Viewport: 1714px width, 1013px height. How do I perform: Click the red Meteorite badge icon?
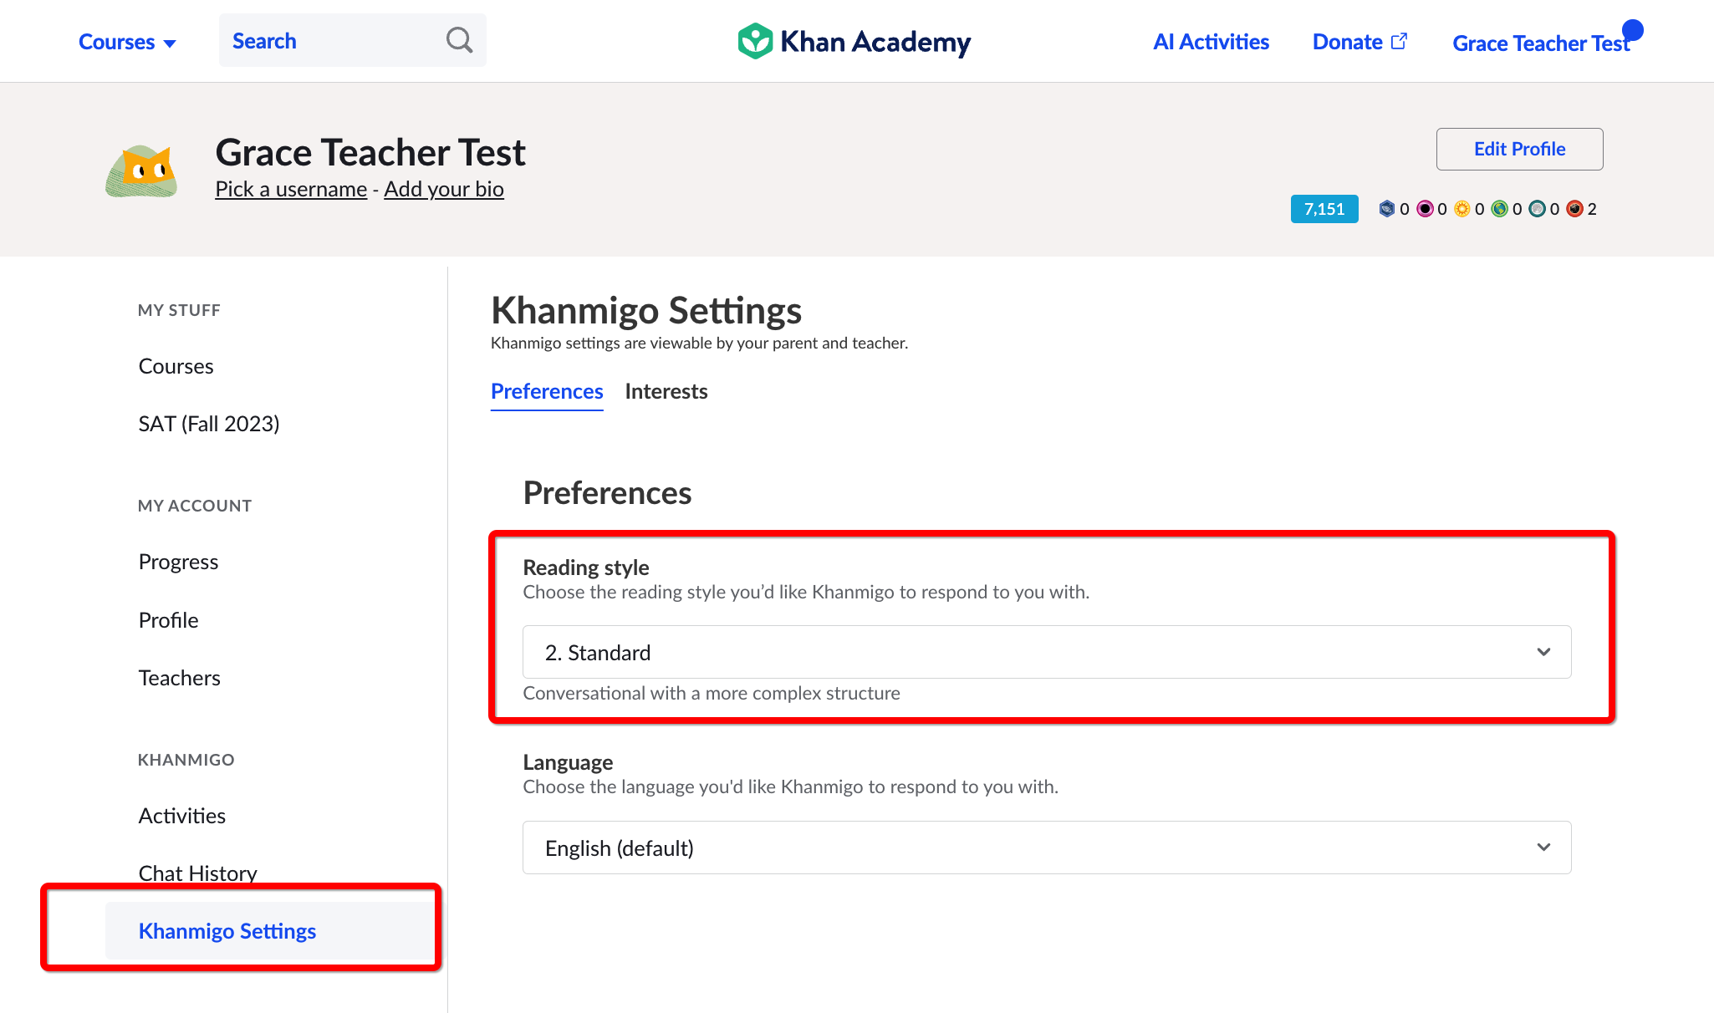coord(1574,209)
